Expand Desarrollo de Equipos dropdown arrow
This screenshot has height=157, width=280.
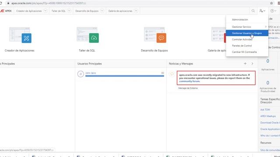(x=102, y=11)
